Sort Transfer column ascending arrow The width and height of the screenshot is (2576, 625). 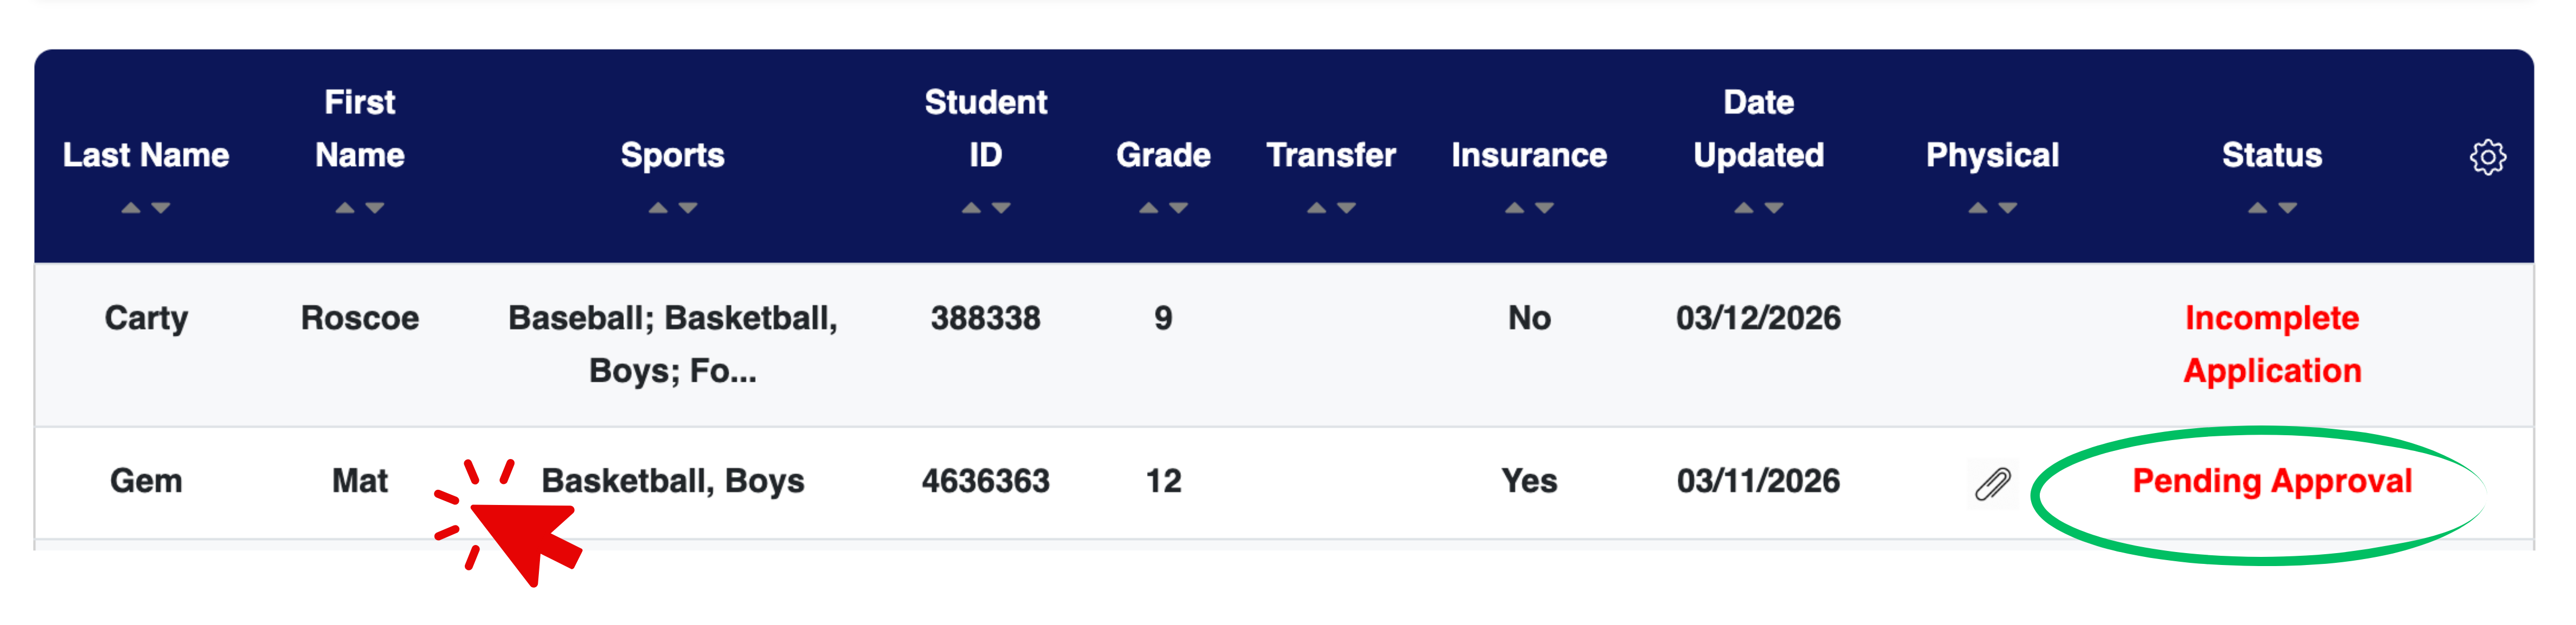coord(1317,208)
